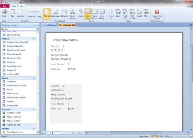Select Two Pages zoom view
Image resolution: width=193 pixels, height=138 pixels.
[x=95, y=14]
